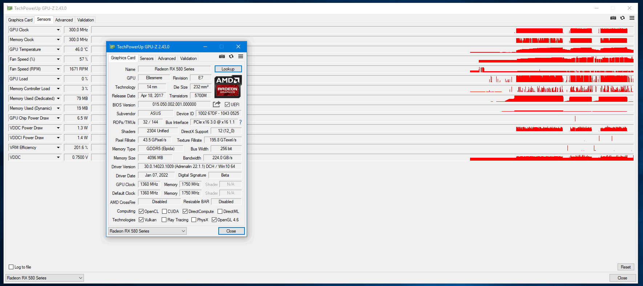
Task: Open the Memory Clock sensor dropdown
Action: pos(58,40)
